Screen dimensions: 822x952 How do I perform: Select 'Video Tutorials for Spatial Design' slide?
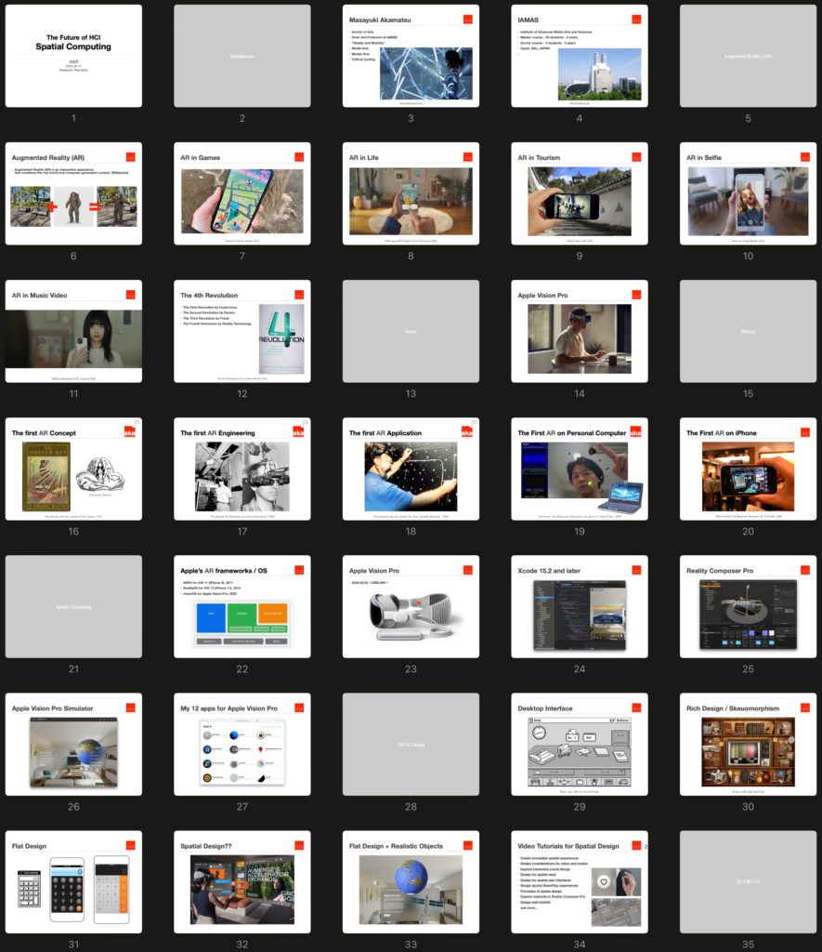[580, 882]
